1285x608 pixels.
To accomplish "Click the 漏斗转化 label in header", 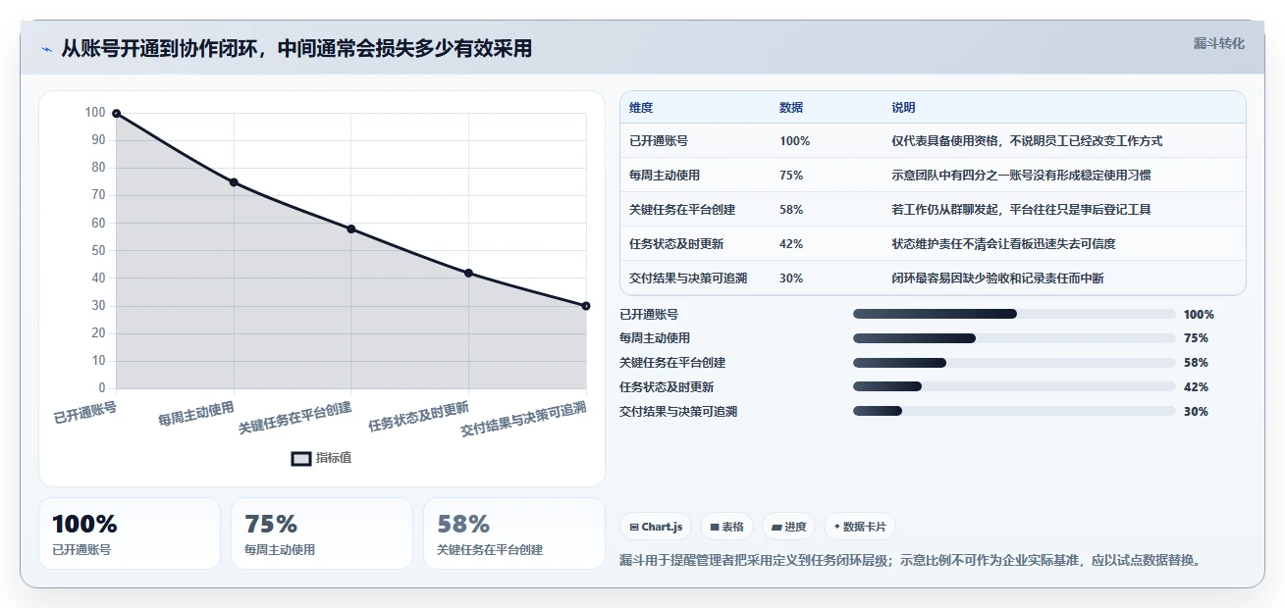I will tap(1218, 43).
